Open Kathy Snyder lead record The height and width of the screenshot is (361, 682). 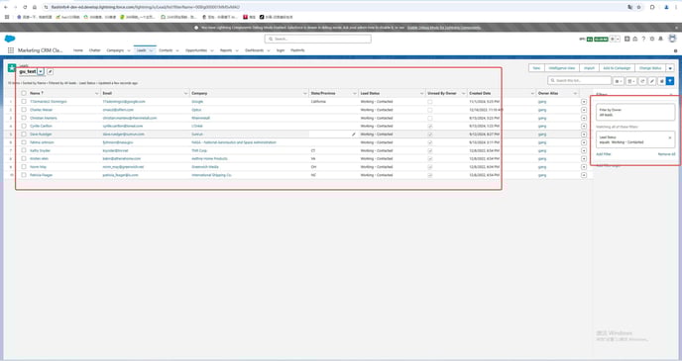point(40,150)
